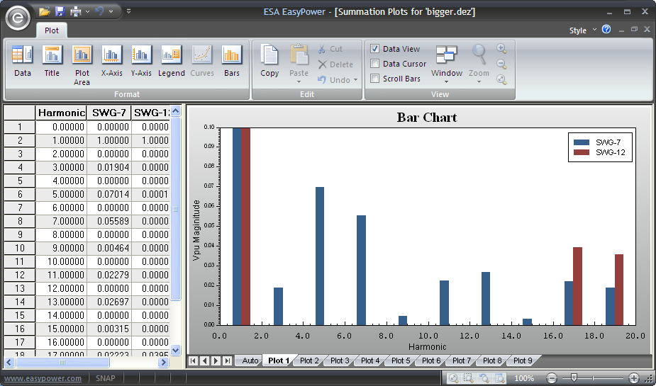This screenshot has width=656, height=386.
Task: Click status bar zoom area icon
Action: coord(469,378)
